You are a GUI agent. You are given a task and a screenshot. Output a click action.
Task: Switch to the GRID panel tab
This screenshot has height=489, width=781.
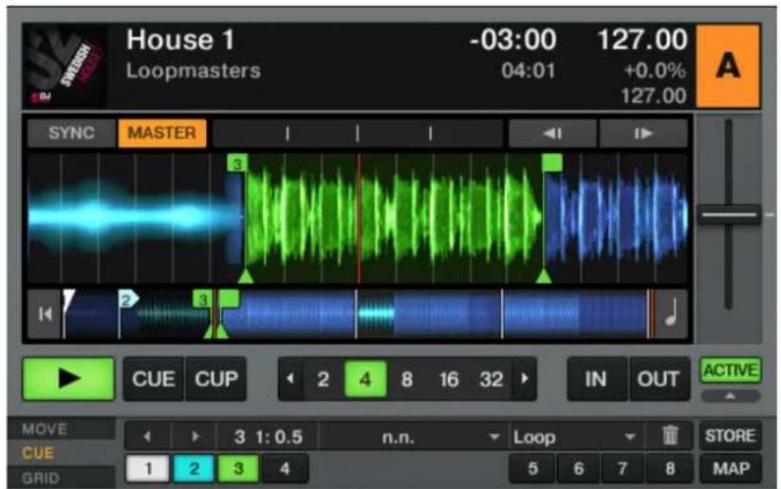pos(61,478)
